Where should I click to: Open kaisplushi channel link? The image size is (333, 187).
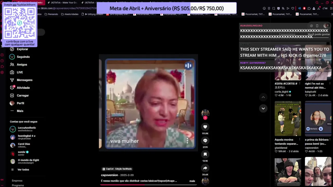tap(310, 92)
